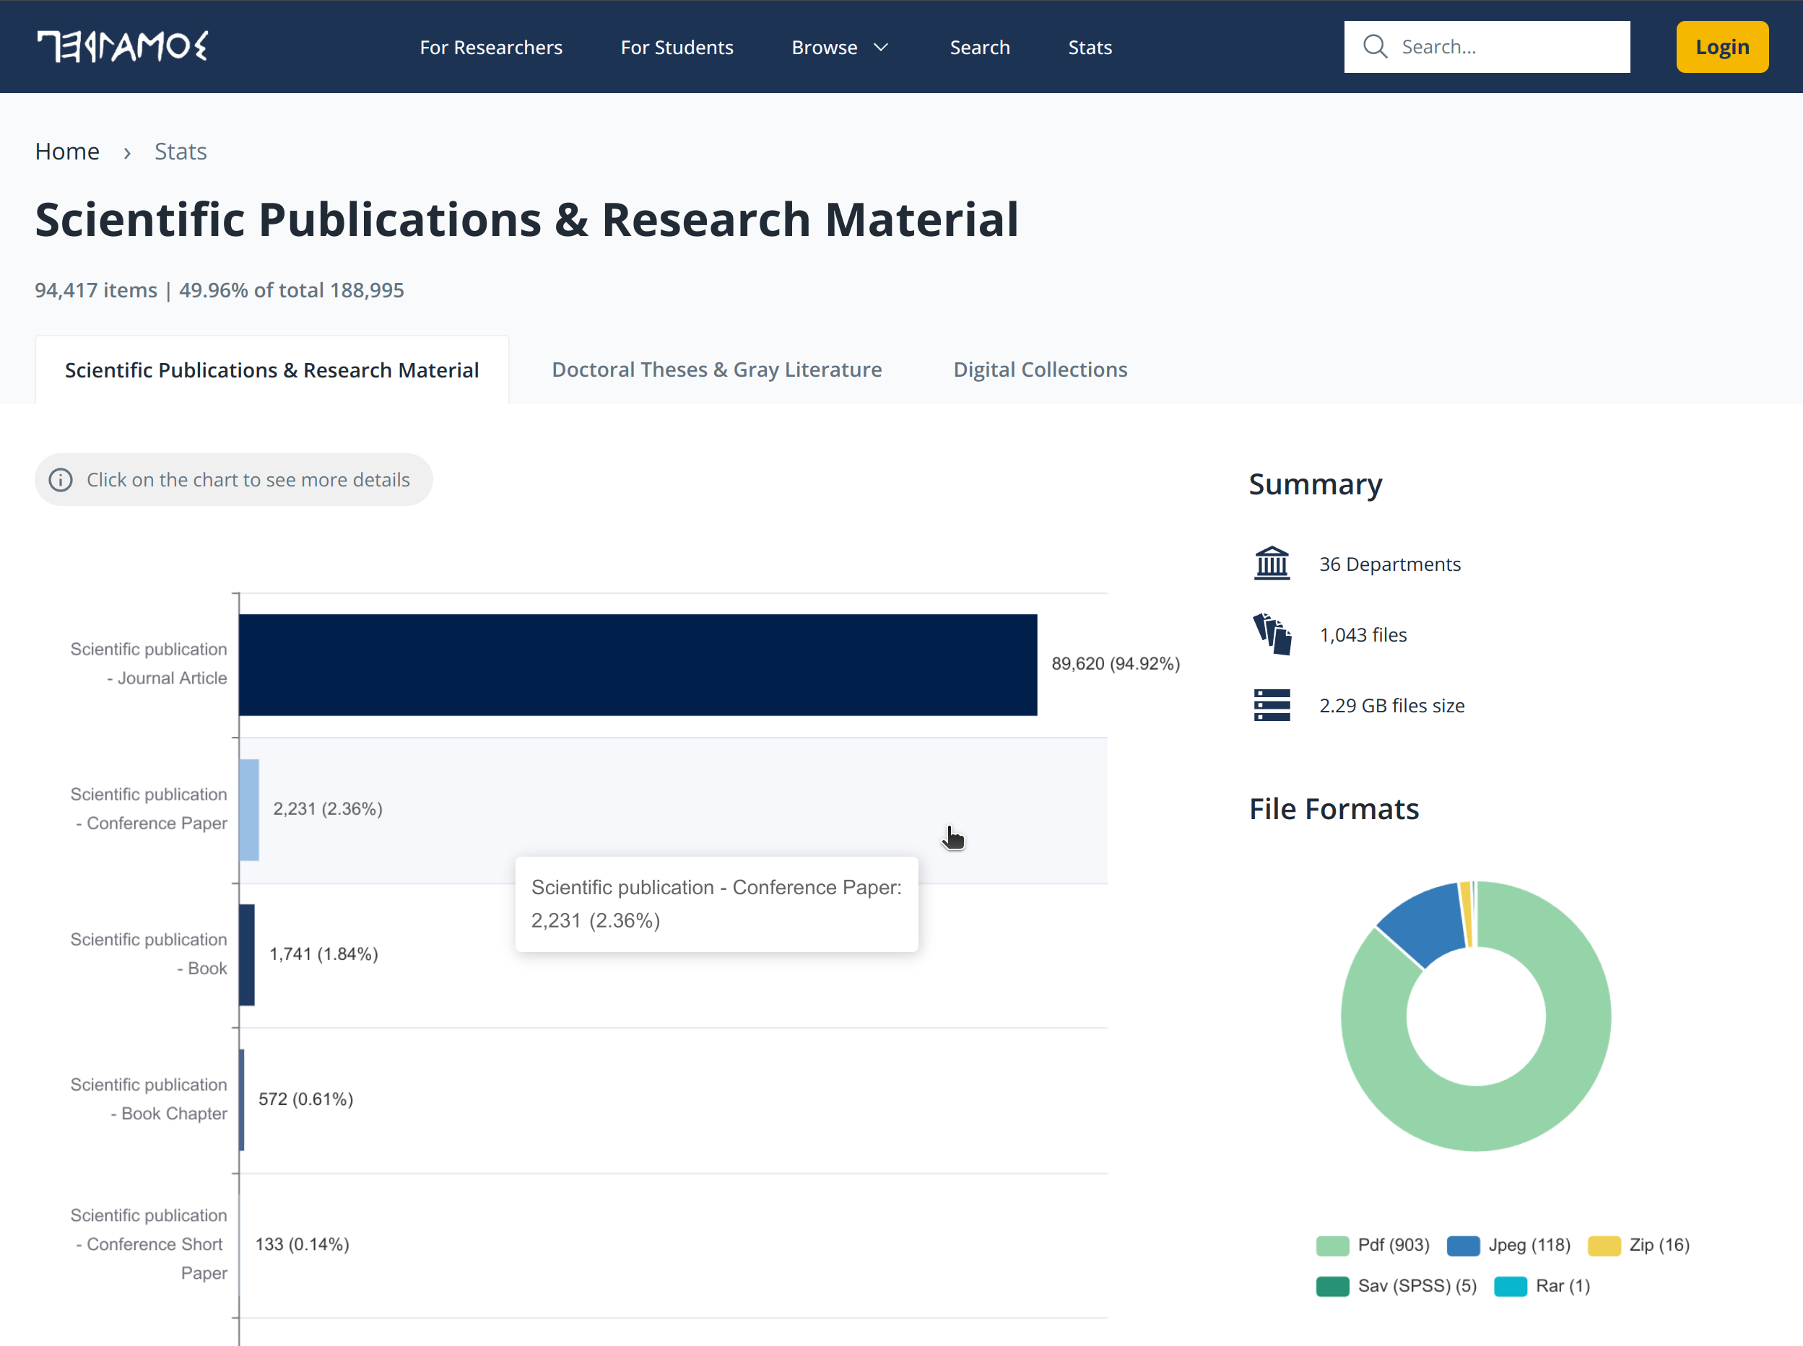Viewport: 1803px width, 1346px height.
Task: Click the 133 (0.14%) value label
Action: click(x=302, y=1244)
